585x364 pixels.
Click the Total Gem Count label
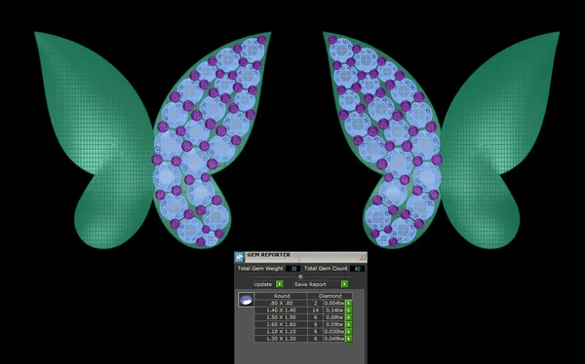click(x=326, y=269)
